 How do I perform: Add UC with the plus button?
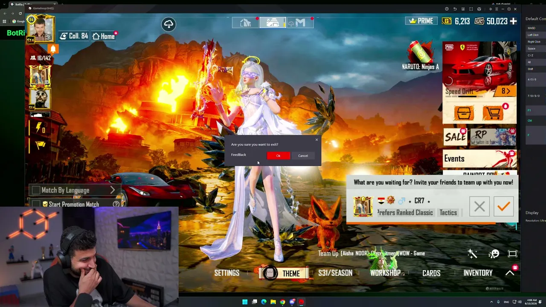point(513,21)
